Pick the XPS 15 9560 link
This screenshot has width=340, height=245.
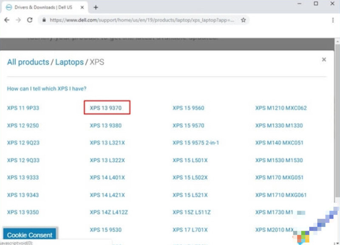tap(188, 108)
